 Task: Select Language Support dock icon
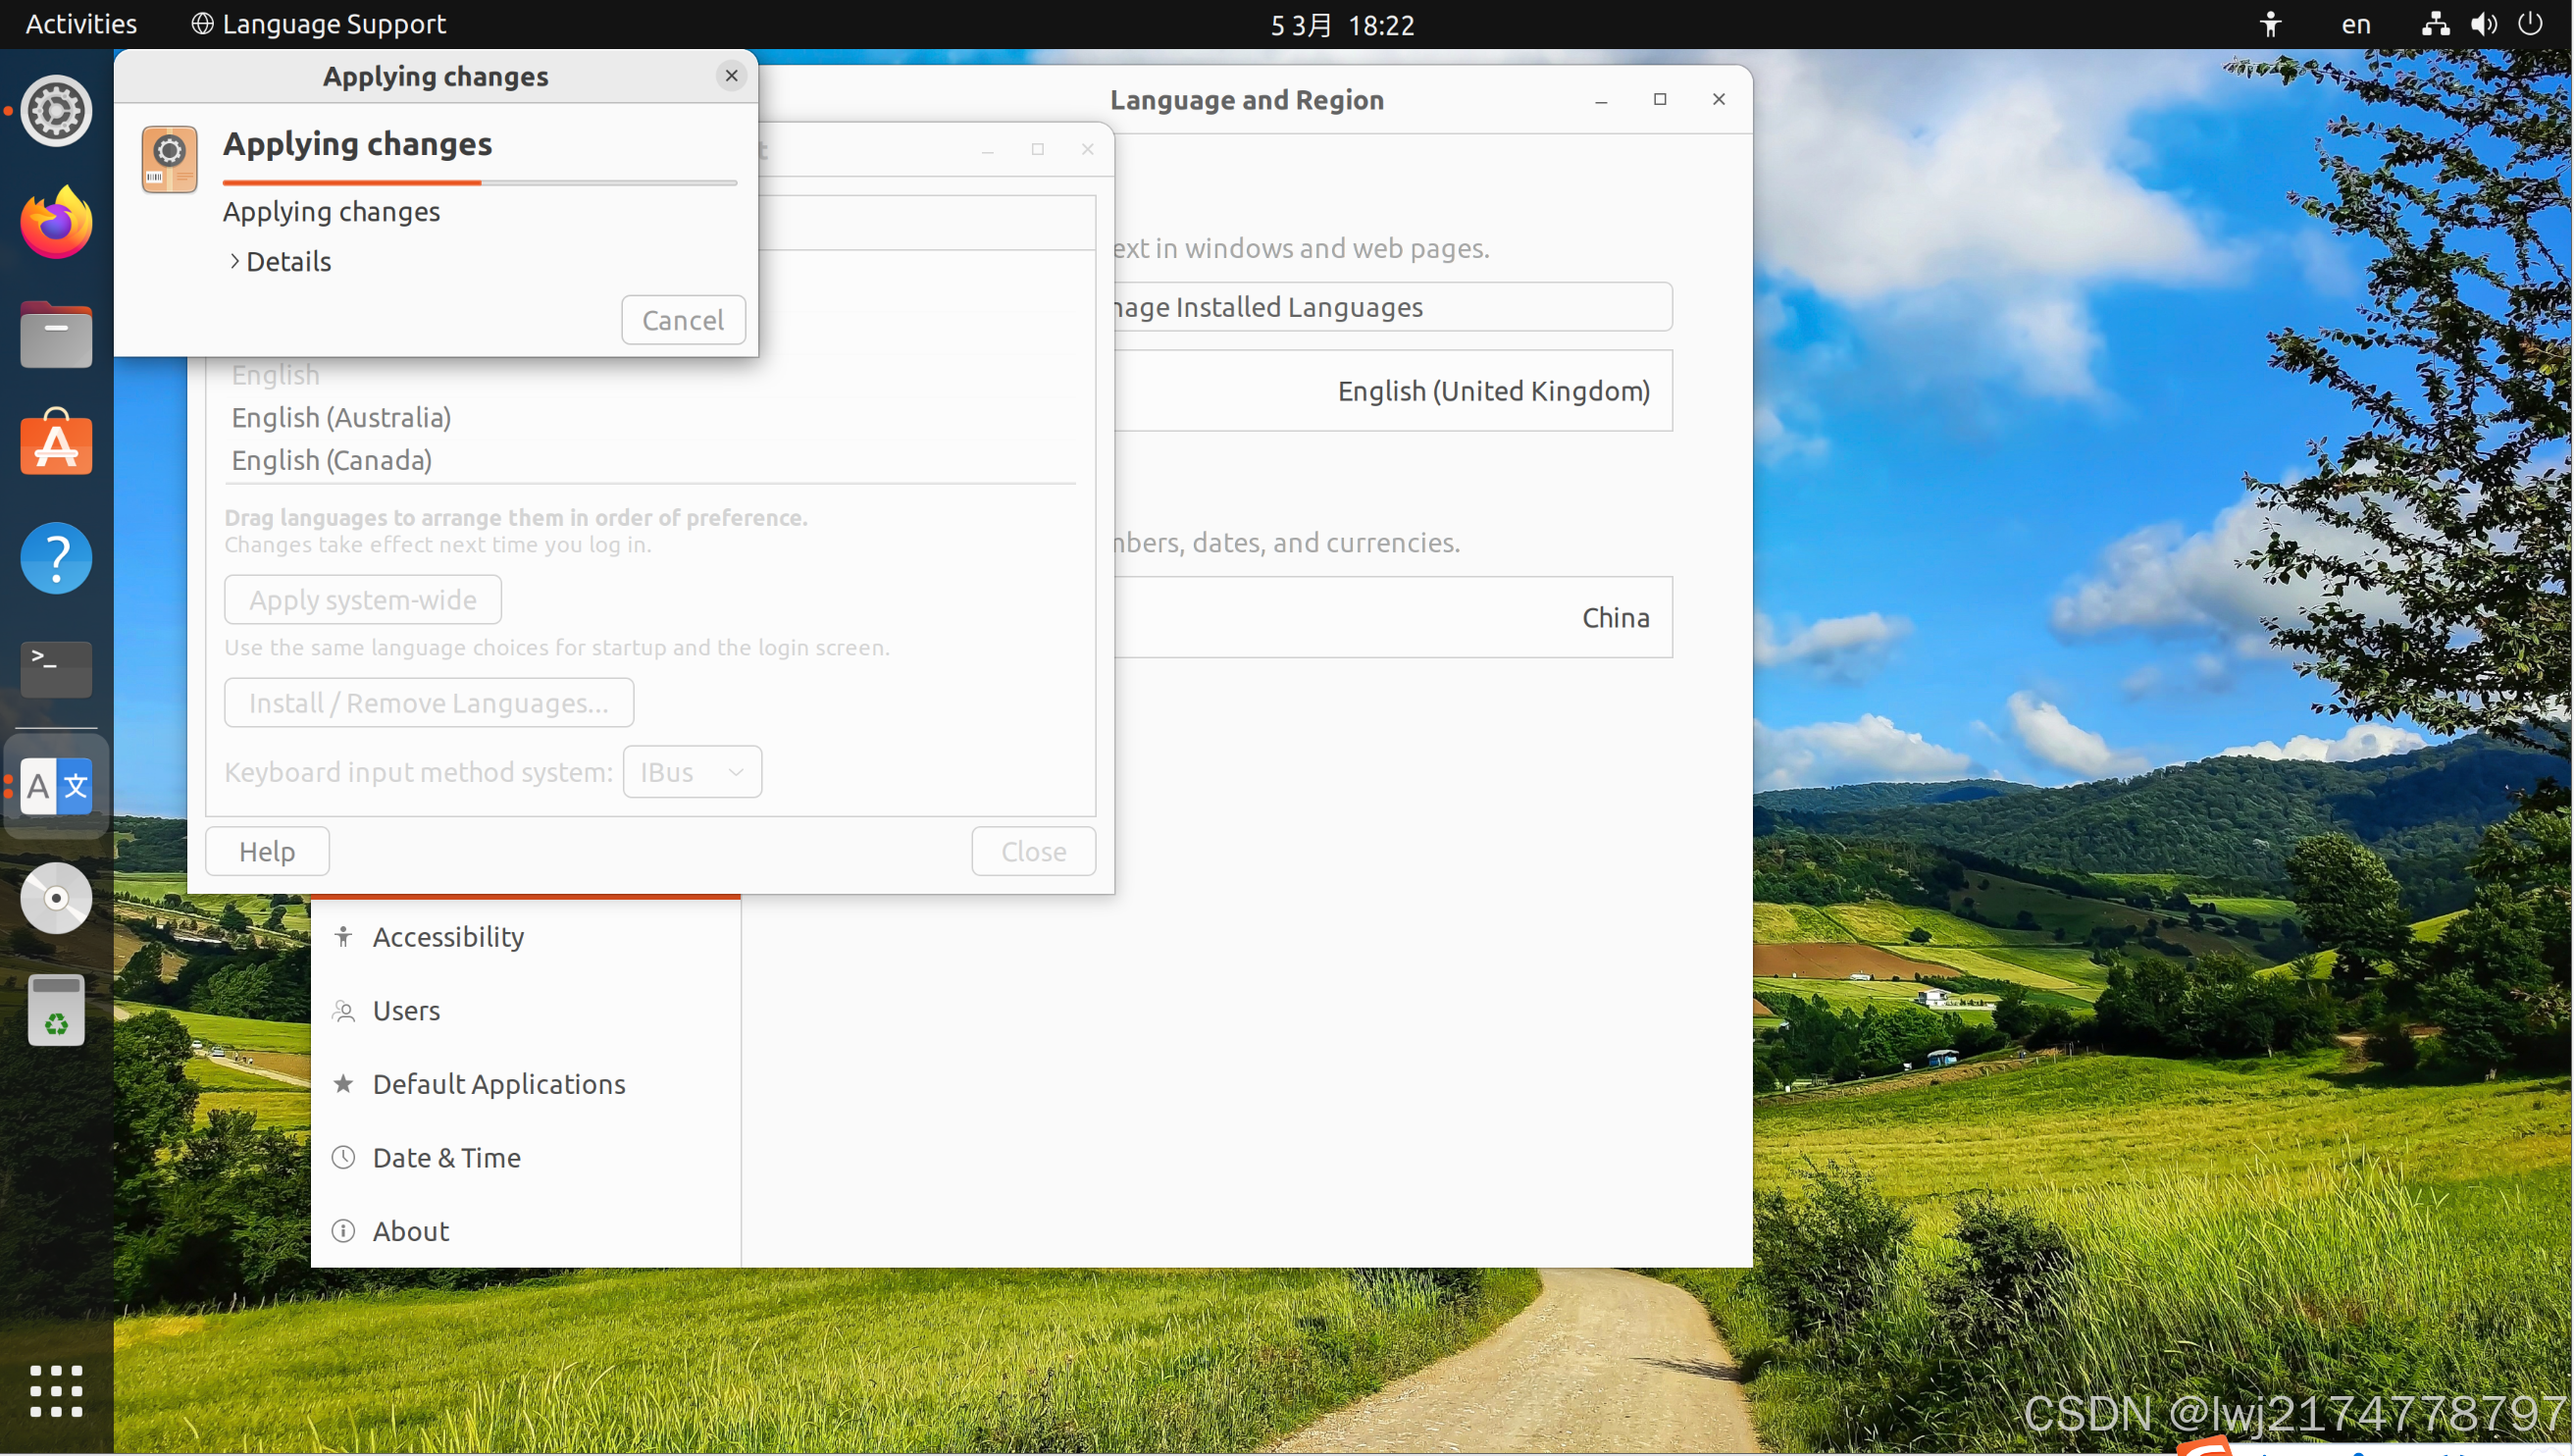56,786
